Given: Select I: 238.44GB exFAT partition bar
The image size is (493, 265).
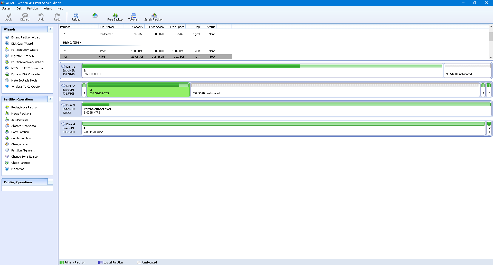Looking at the screenshot, I should point(283,128).
